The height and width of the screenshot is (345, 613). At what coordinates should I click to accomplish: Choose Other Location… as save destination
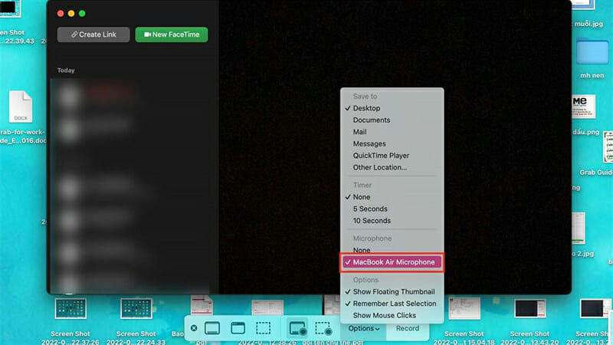[379, 167]
